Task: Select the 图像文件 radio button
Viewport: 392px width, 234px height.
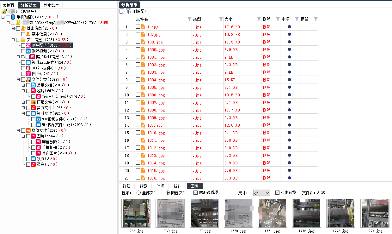Action: pos(168,193)
